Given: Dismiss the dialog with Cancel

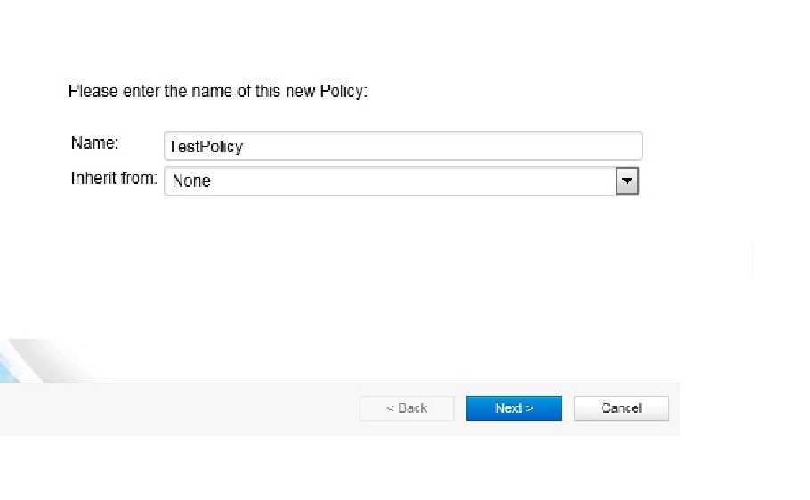Looking at the screenshot, I should click(620, 408).
